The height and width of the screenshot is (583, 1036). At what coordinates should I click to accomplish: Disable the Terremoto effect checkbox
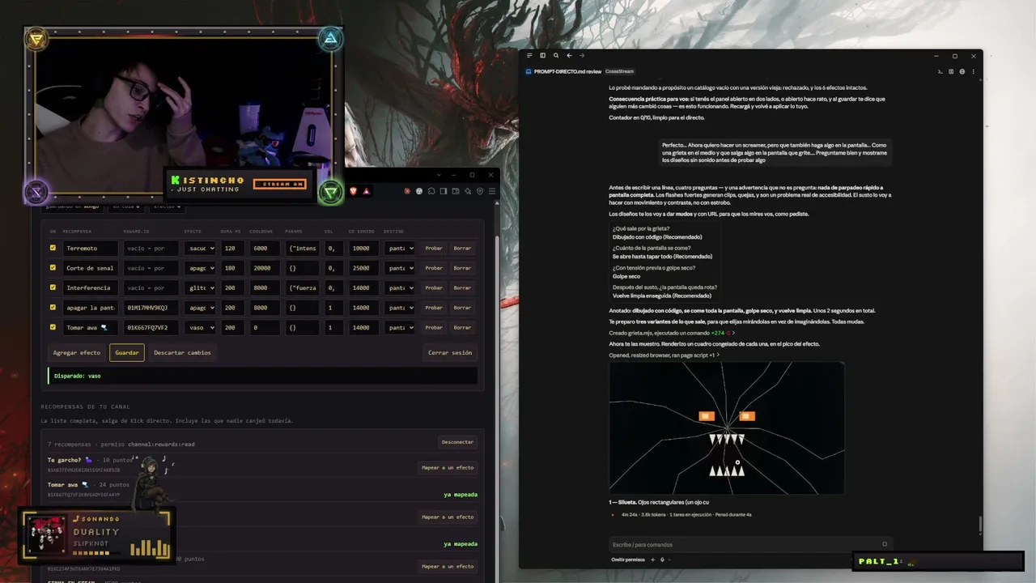[53, 248]
